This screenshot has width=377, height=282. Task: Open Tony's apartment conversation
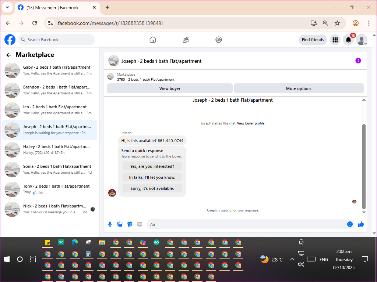[x=50, y=189]
